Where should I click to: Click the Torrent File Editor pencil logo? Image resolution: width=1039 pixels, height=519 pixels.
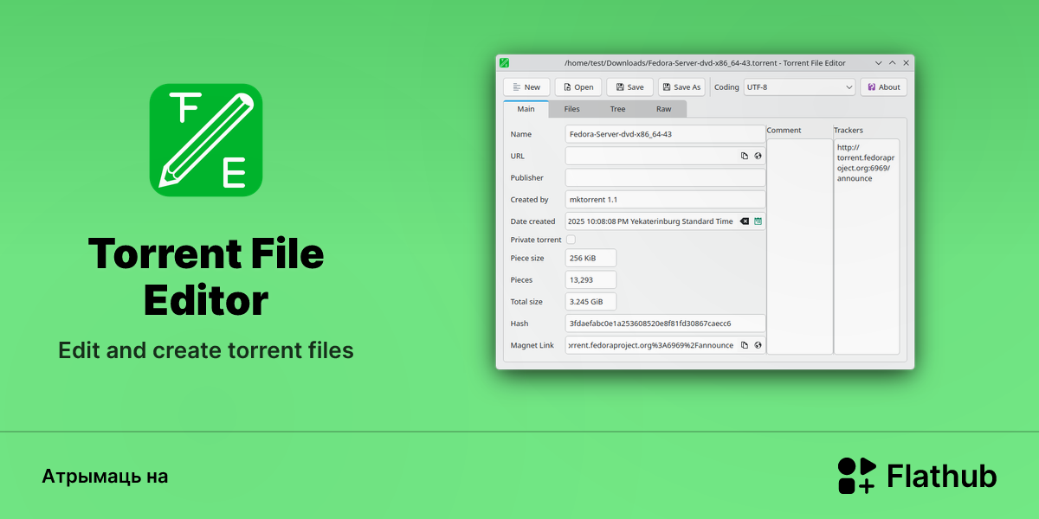tap(206, 140)
